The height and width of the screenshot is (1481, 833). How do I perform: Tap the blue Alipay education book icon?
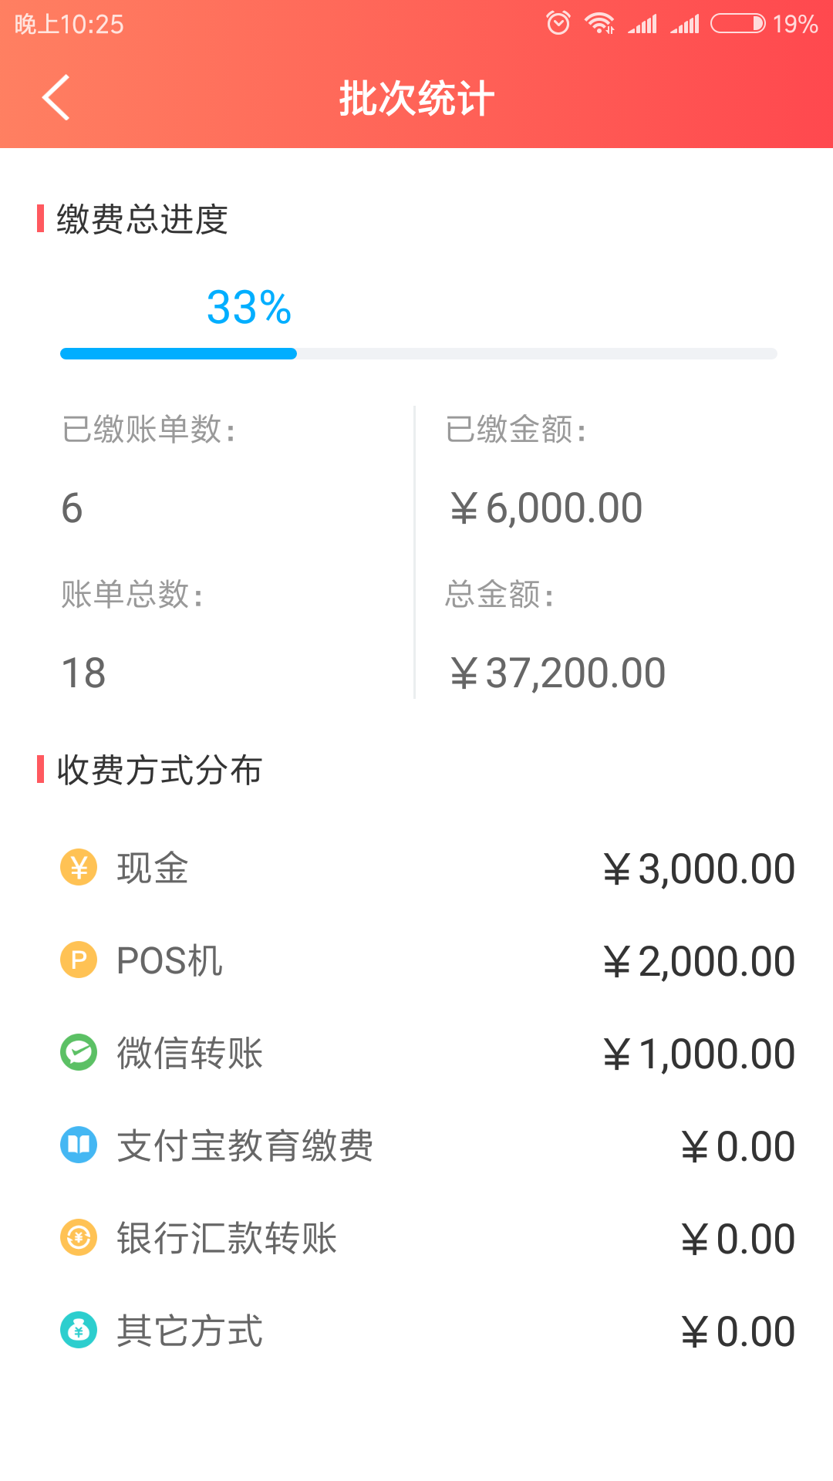point(79,1145)
